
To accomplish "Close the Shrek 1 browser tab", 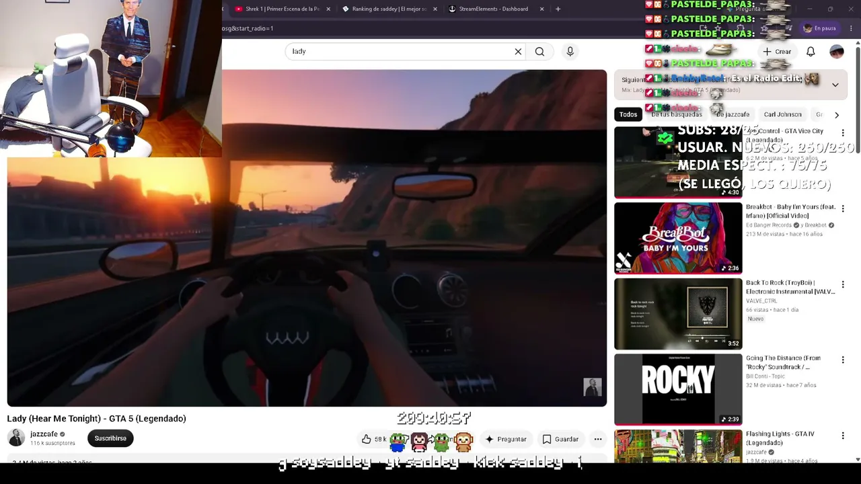I will pyautogui.click(x=328, y=9).
